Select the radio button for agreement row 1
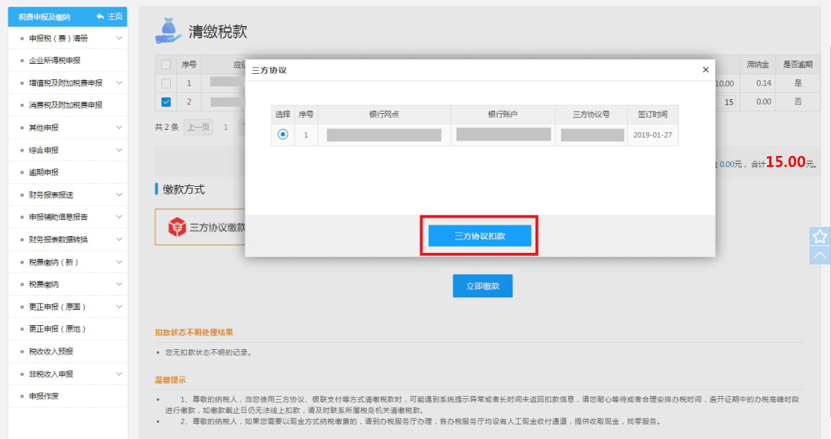 tap(282, 135)
